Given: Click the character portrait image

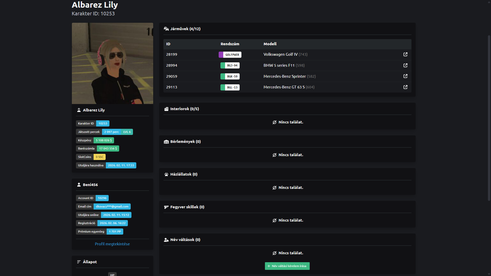Looking at the screenshot, I should click(113, 63).
